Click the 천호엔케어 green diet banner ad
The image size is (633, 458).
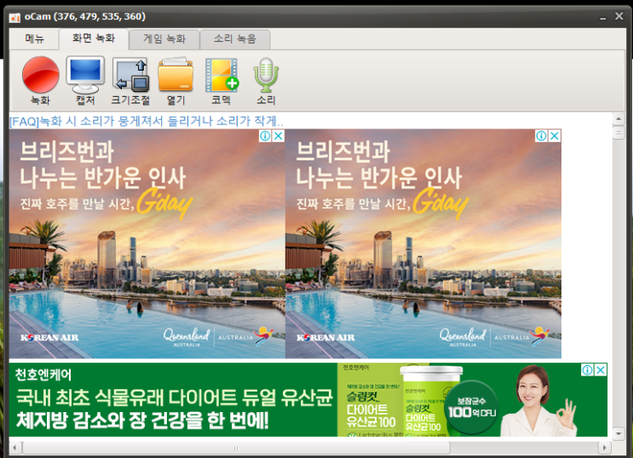click(308, 399)
